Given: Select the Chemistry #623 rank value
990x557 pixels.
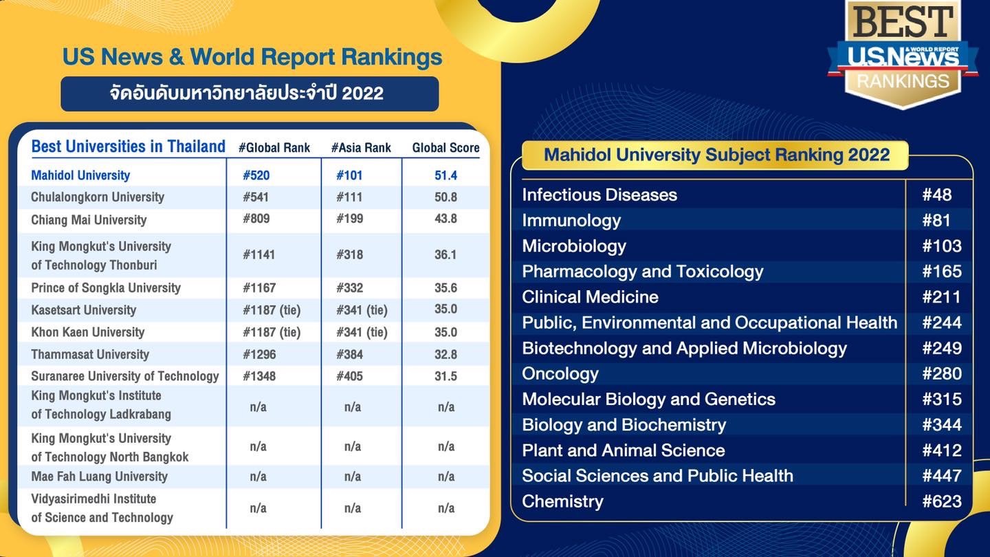Looking at the screenshot, I should point(941,502).
